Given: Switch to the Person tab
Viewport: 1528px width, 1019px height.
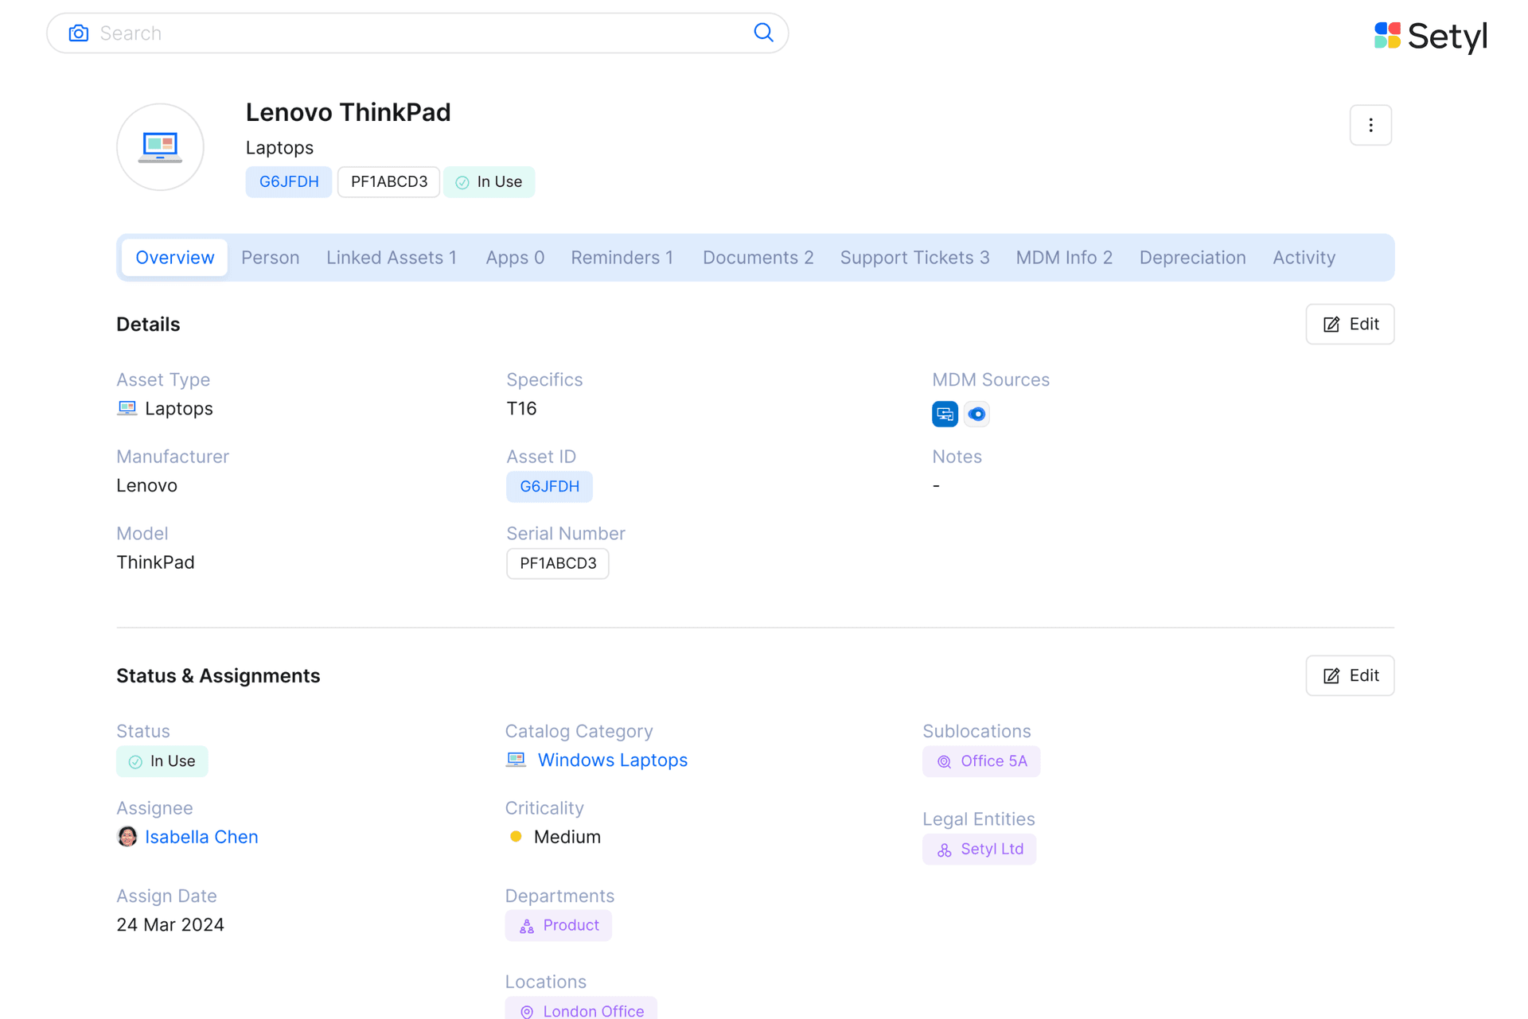Looking at the screenshot, I should pos(271,258).
